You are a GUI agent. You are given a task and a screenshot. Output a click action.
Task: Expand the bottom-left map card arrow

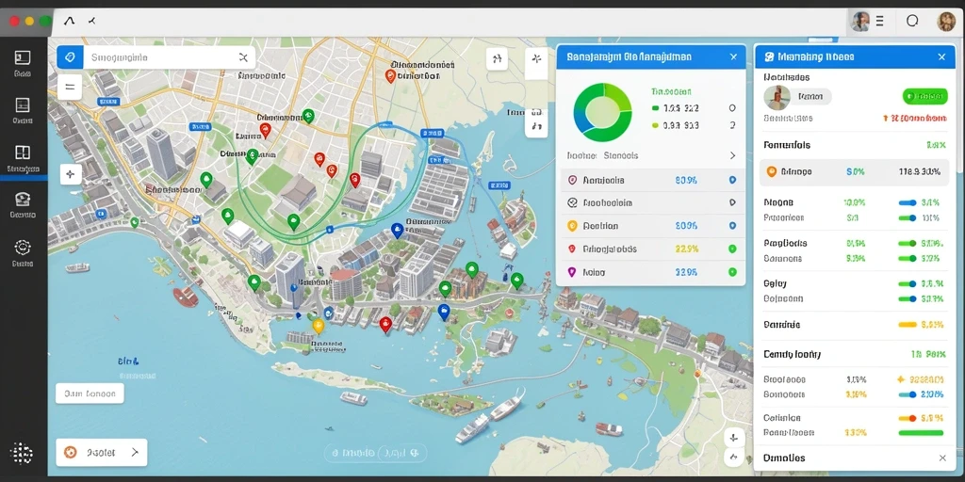click(135, 453)
